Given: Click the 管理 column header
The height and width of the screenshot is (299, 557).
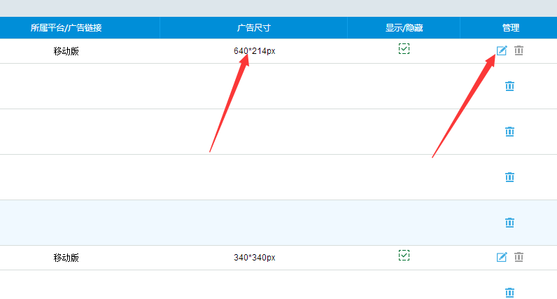Looking at the screenshot, I should [x=510, y=28].
